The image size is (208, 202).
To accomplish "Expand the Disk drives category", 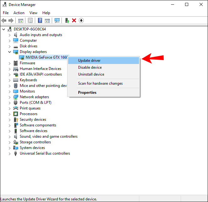I will (9, 46).
